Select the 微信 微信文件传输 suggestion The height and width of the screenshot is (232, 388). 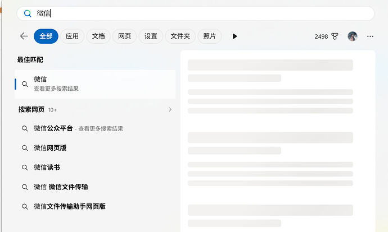(95, 187)
